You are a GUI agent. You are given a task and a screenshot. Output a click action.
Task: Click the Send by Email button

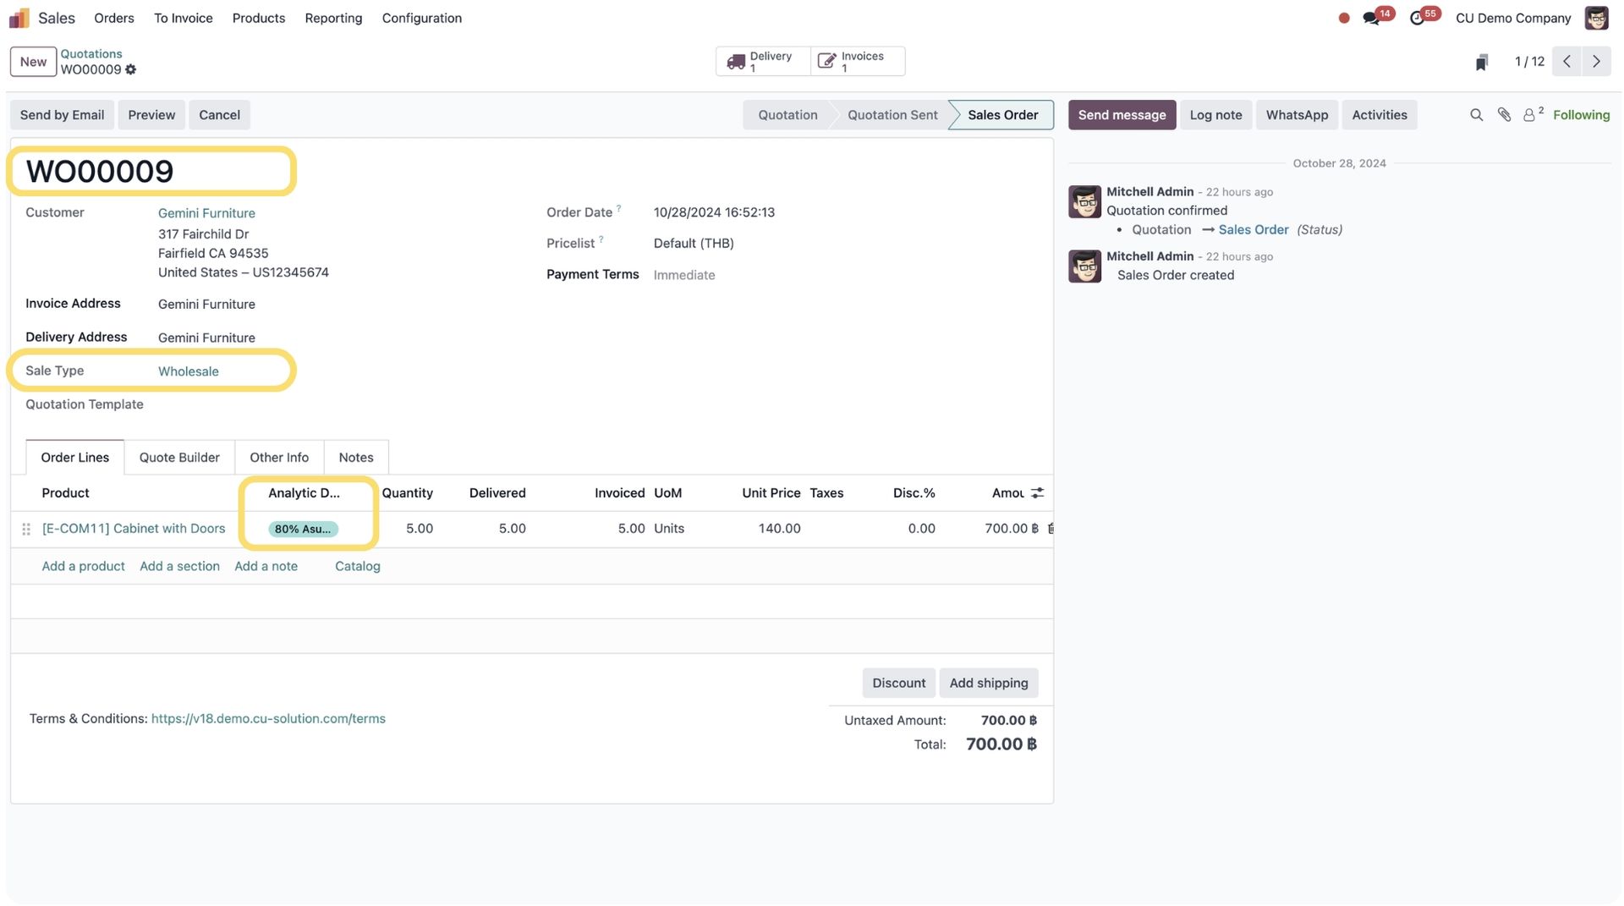62,115
